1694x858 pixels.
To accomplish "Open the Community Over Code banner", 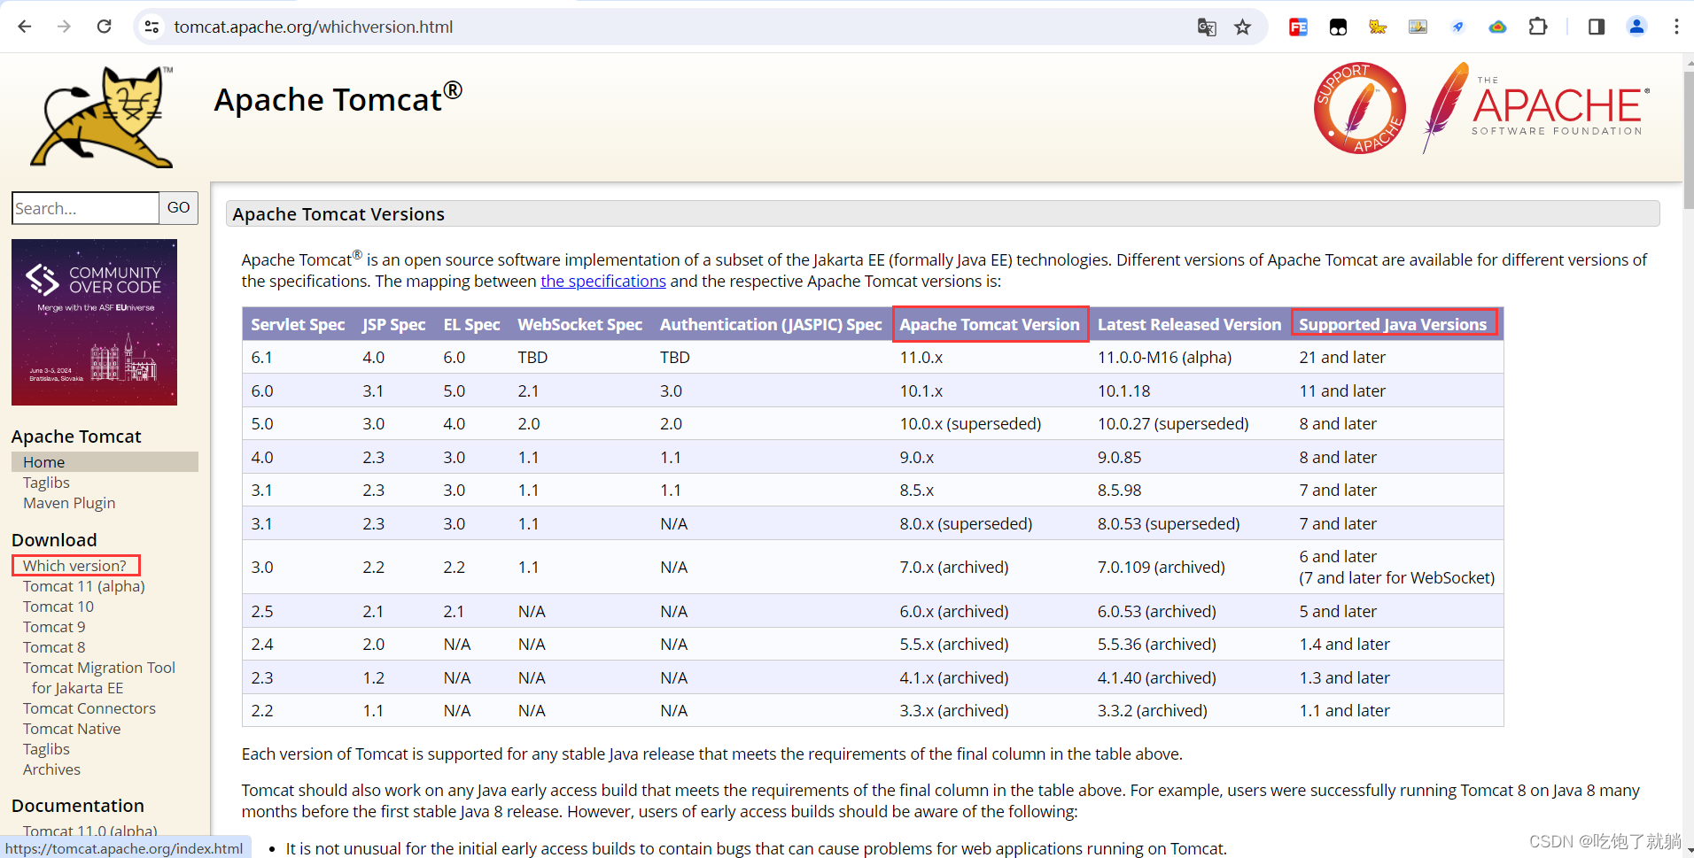I will coord(94,322).
